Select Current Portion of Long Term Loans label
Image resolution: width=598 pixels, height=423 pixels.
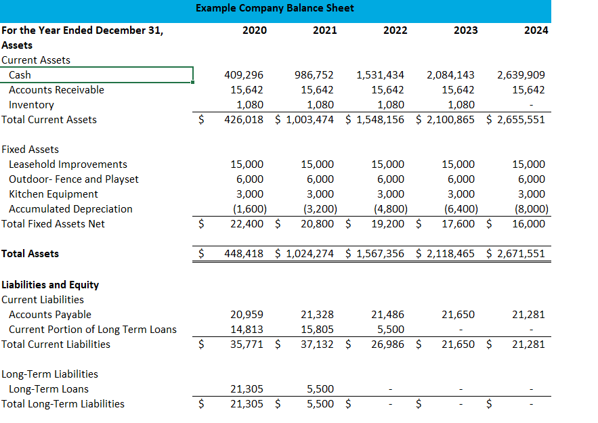point(93,330)
